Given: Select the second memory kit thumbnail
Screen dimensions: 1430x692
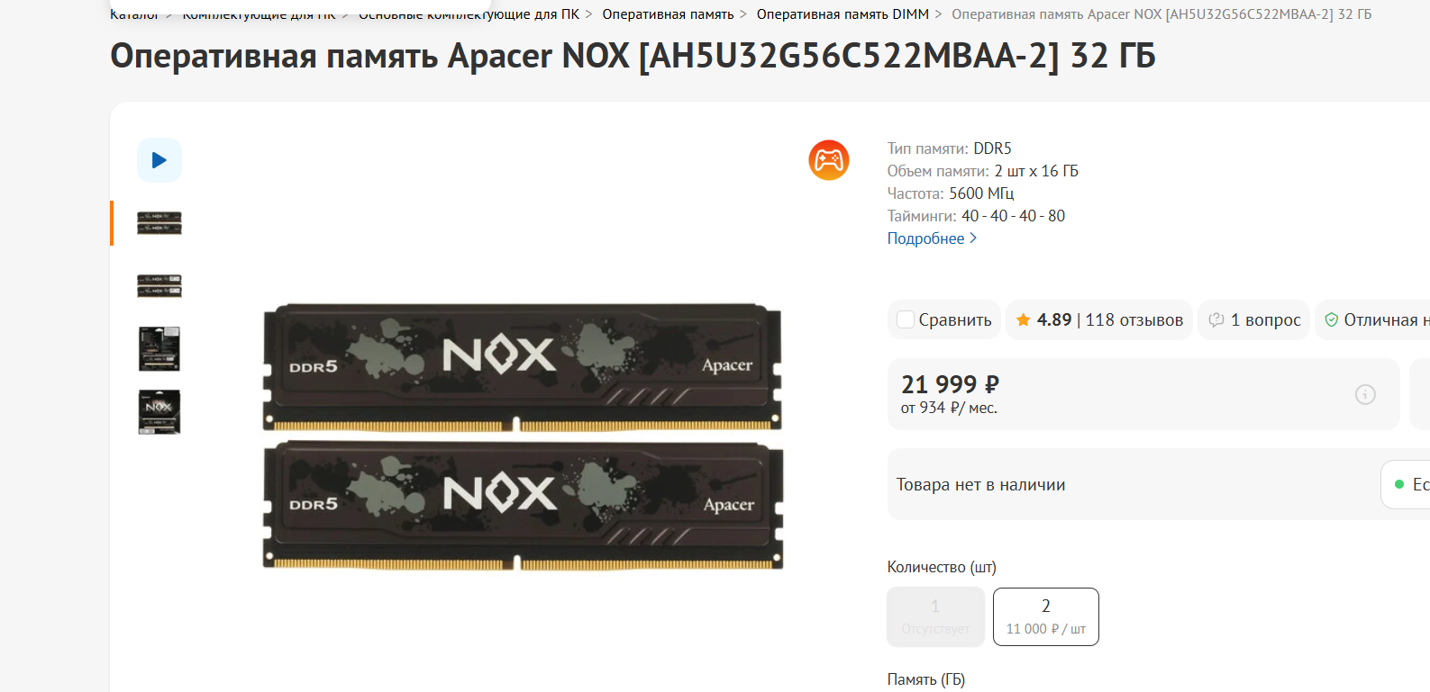Looking at the screenshot, I should tap(159, 286).
